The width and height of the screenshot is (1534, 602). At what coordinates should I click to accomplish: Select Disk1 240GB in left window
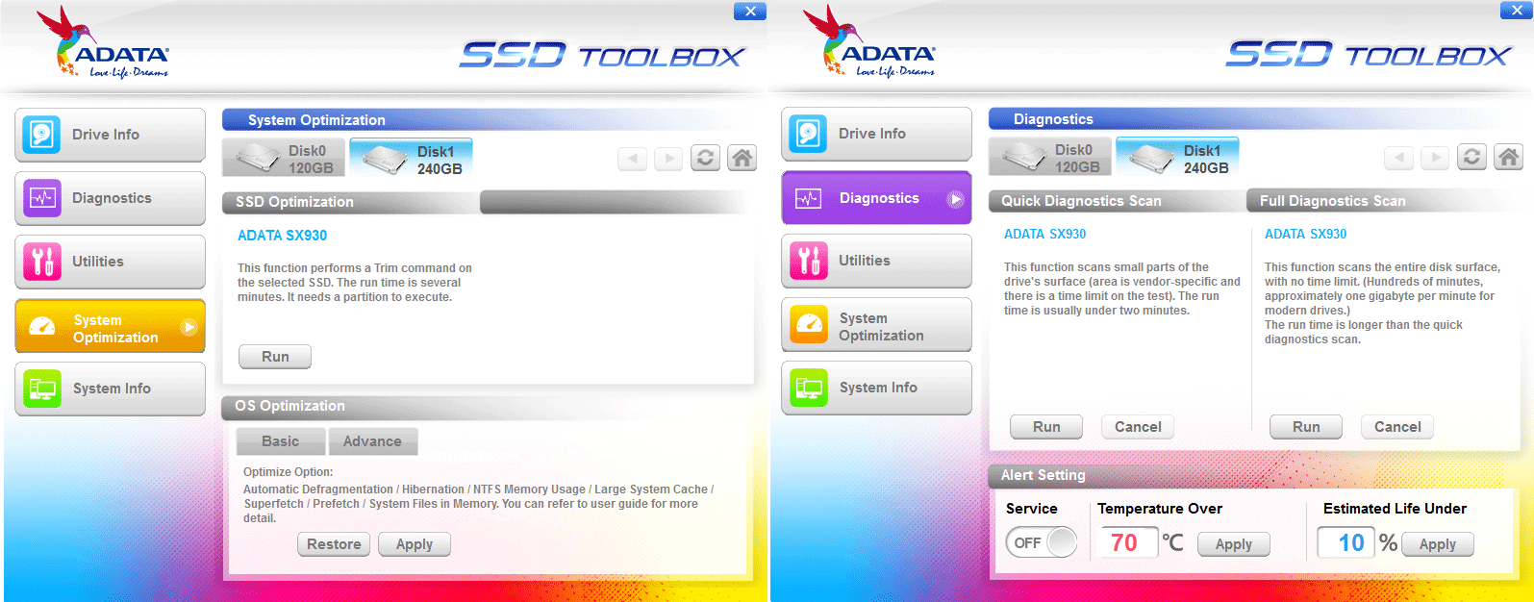point(411,159)
